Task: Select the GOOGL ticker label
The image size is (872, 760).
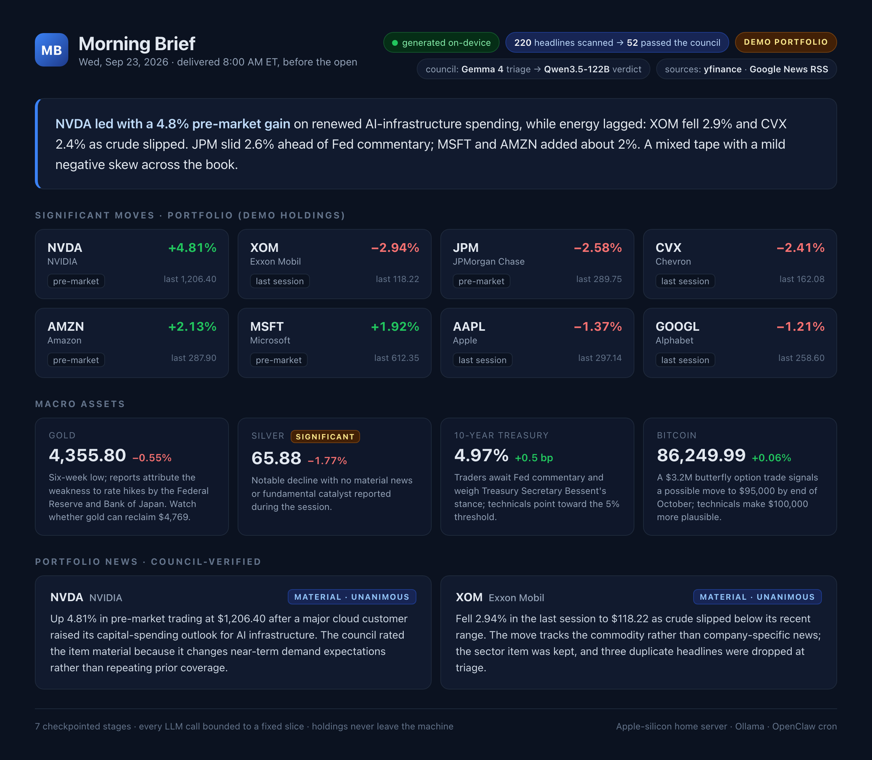Action: (677, 327)
